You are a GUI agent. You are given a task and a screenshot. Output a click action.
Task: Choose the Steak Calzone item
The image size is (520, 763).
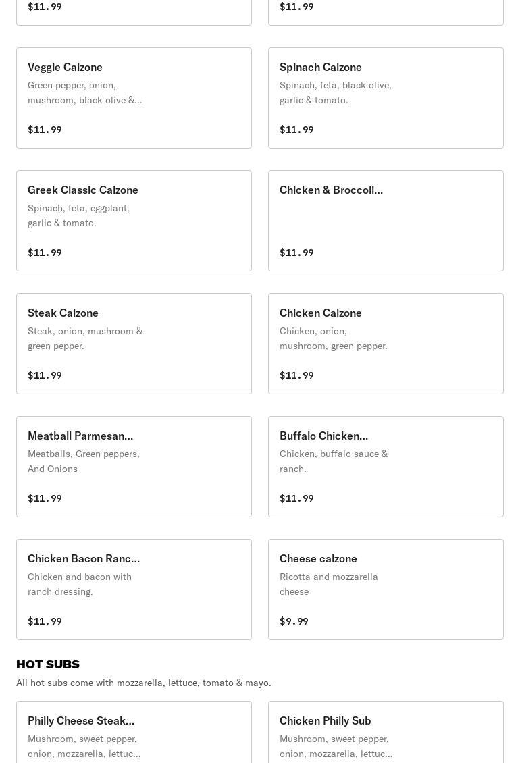[x=134, y=344]
